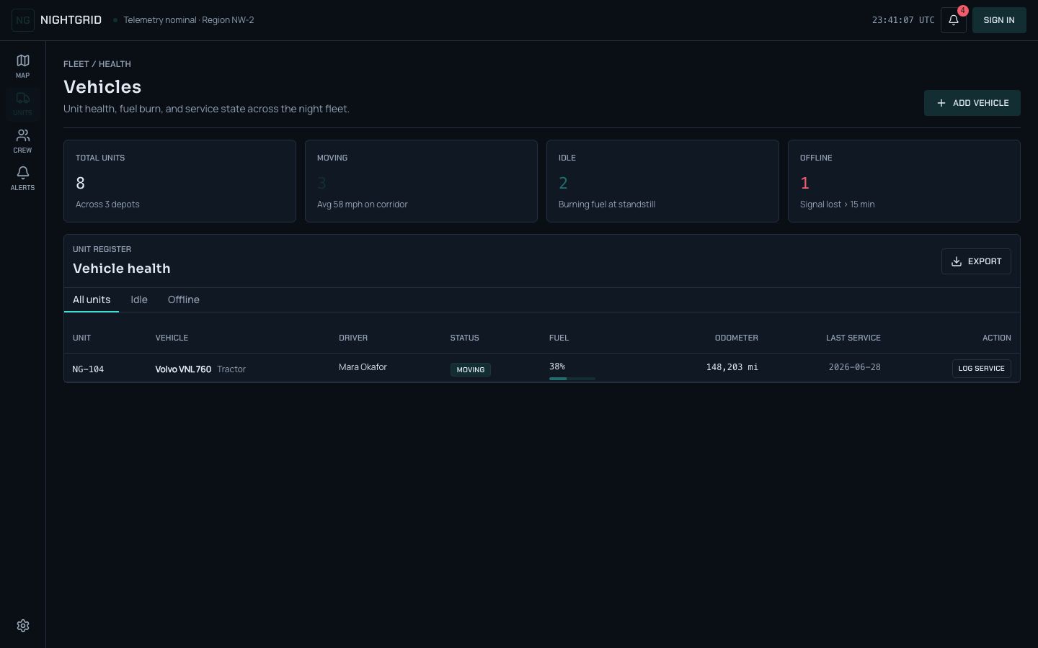
Task: Click the Odometer column header
Action: point(736,338)
